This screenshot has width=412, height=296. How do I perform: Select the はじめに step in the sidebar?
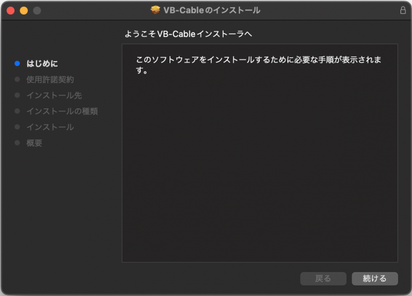click(x=42, y=64)
